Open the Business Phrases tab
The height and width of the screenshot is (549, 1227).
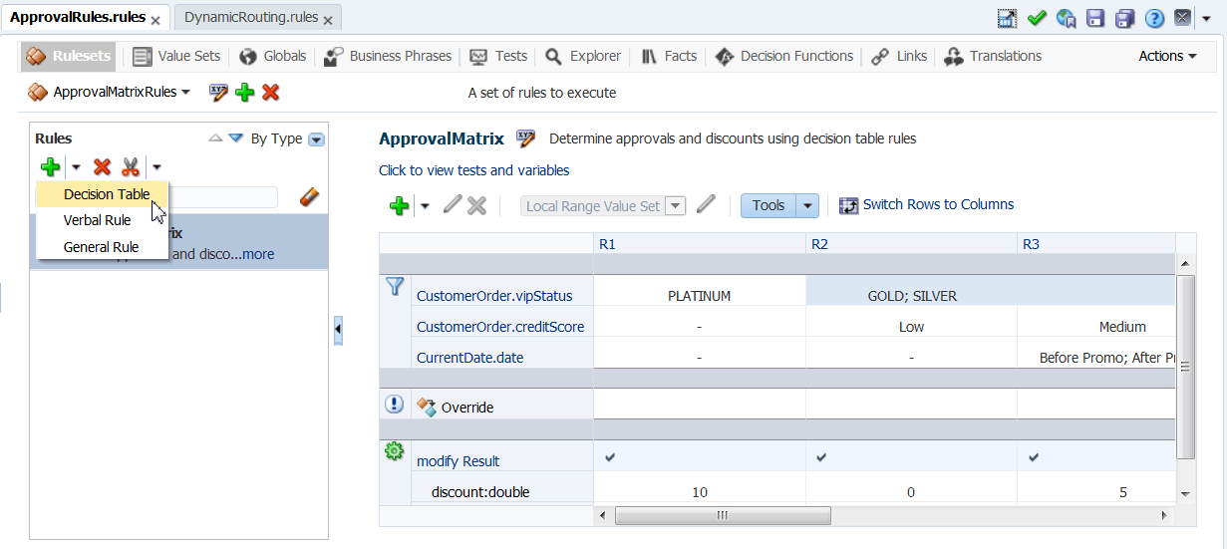pos(388,56)
